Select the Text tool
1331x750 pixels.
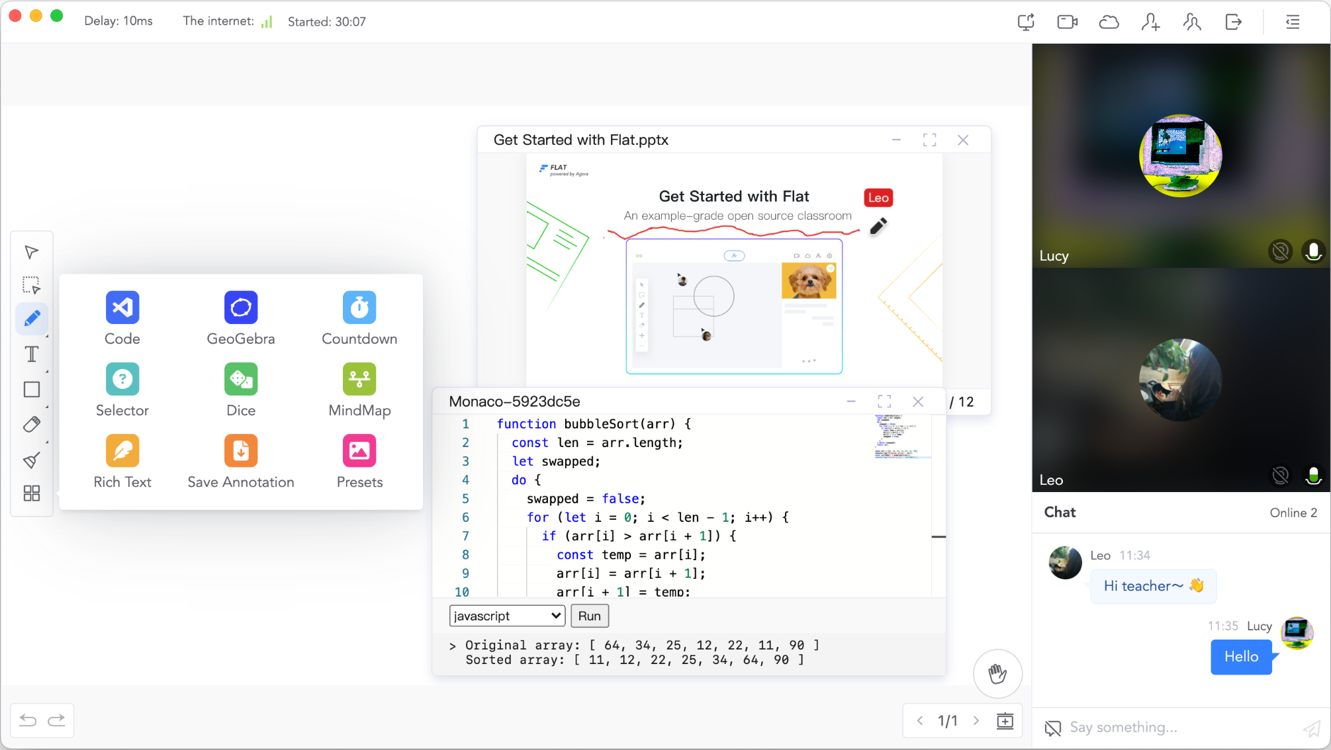coord(31,354)
